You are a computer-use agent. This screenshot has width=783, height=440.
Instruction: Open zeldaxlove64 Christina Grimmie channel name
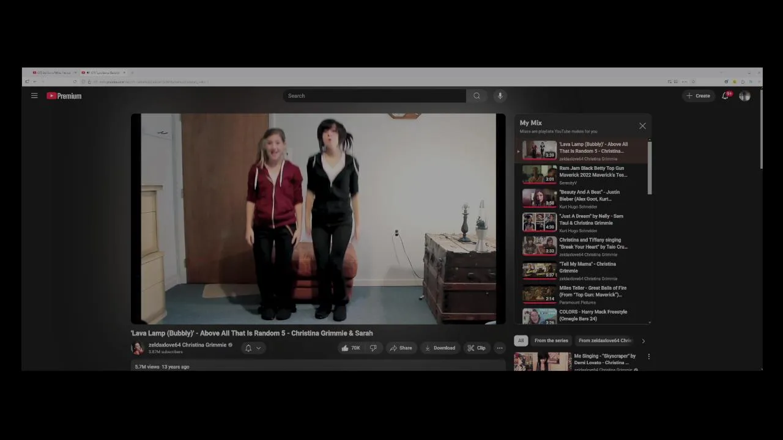tap(187, 345)
